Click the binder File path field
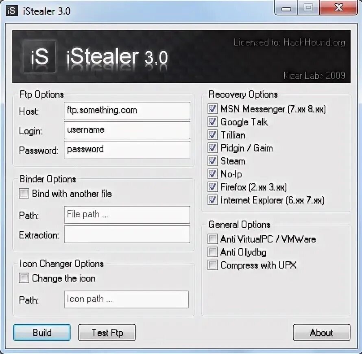Viewport: 362px width, 354px height. pyautogui.click(x=127, y=215)
